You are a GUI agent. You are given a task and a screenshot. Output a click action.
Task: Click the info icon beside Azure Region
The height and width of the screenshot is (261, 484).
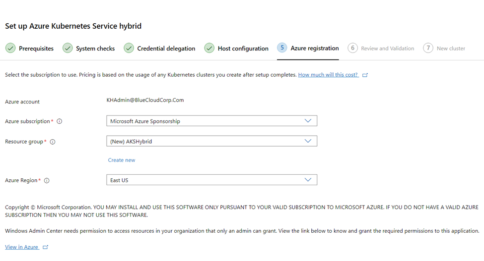pyautogui.click(x=47, y=180)
